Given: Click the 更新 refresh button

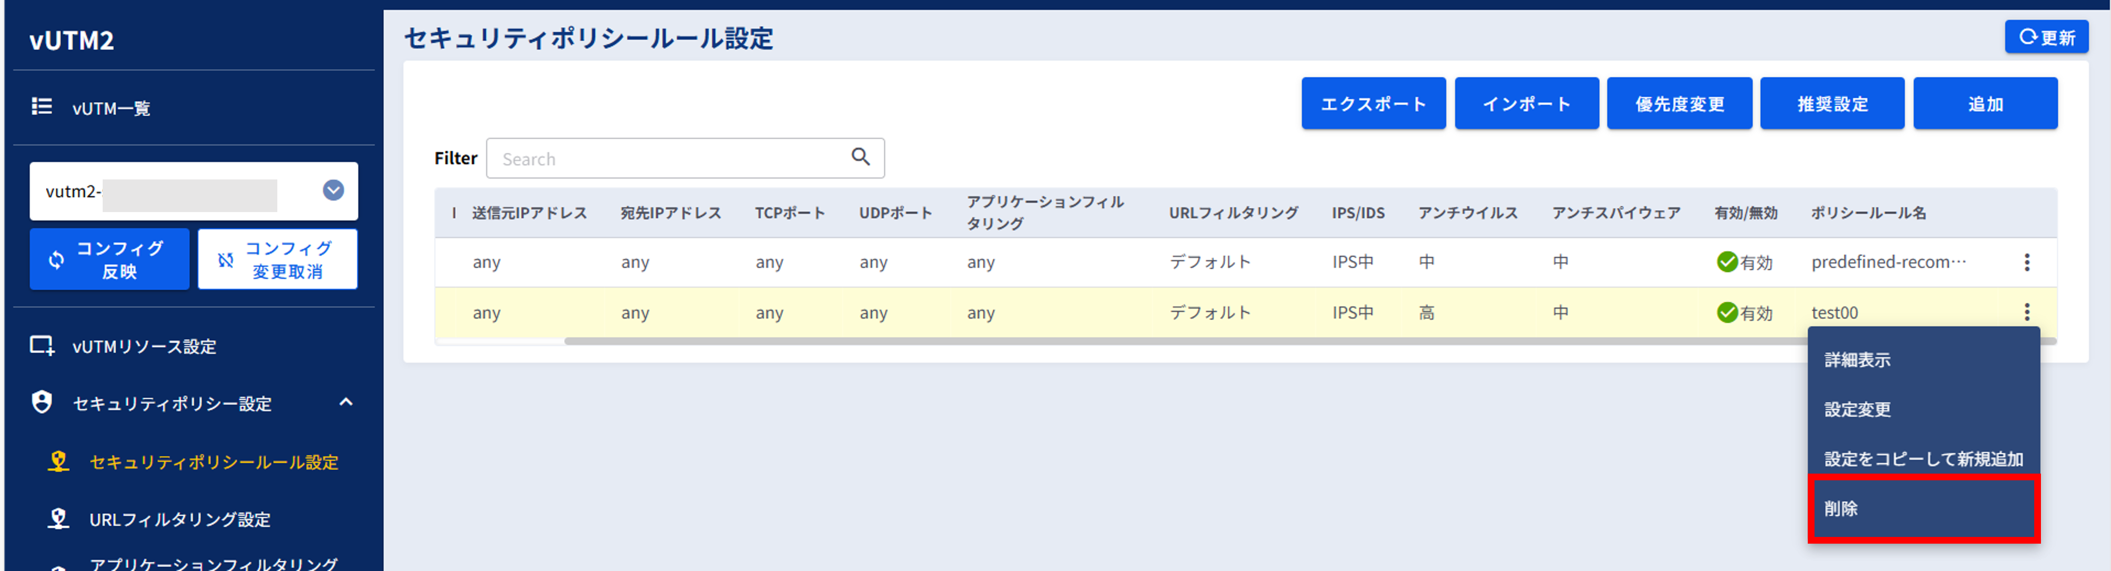Looking at the screenshot, I should (2045, 37).
